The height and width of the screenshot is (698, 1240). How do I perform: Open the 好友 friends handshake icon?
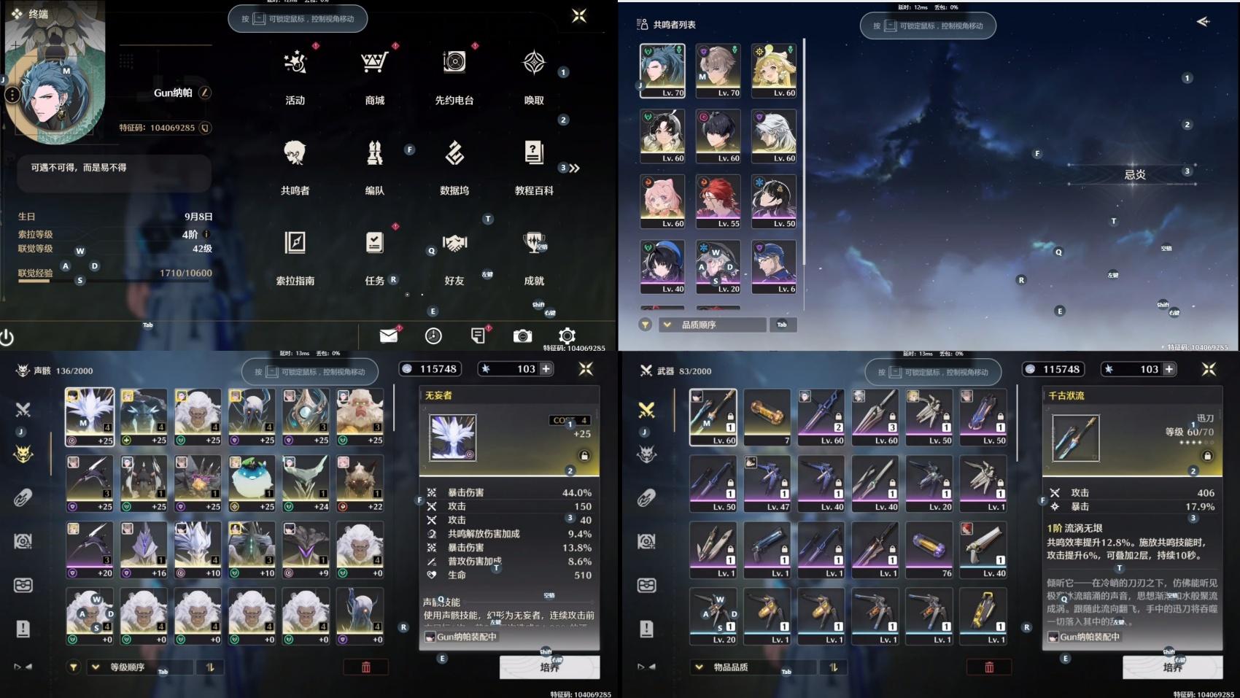coord(454,243)
